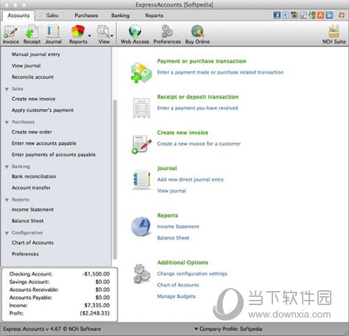This screenshot has width=349, height=336.
Task: Switch to the Banking tab
Action: [120, 15]
